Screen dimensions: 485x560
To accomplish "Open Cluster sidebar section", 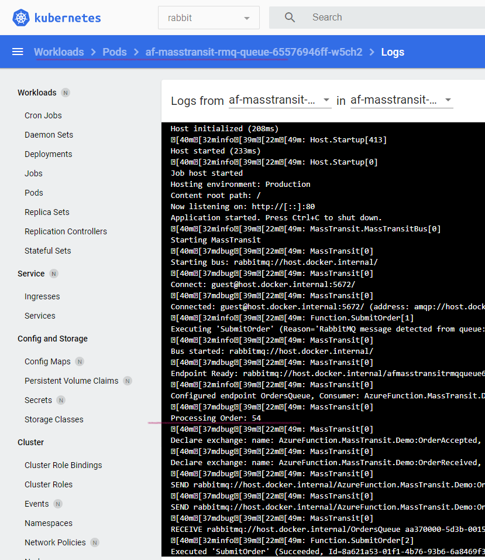I will [x=30, y=442].
